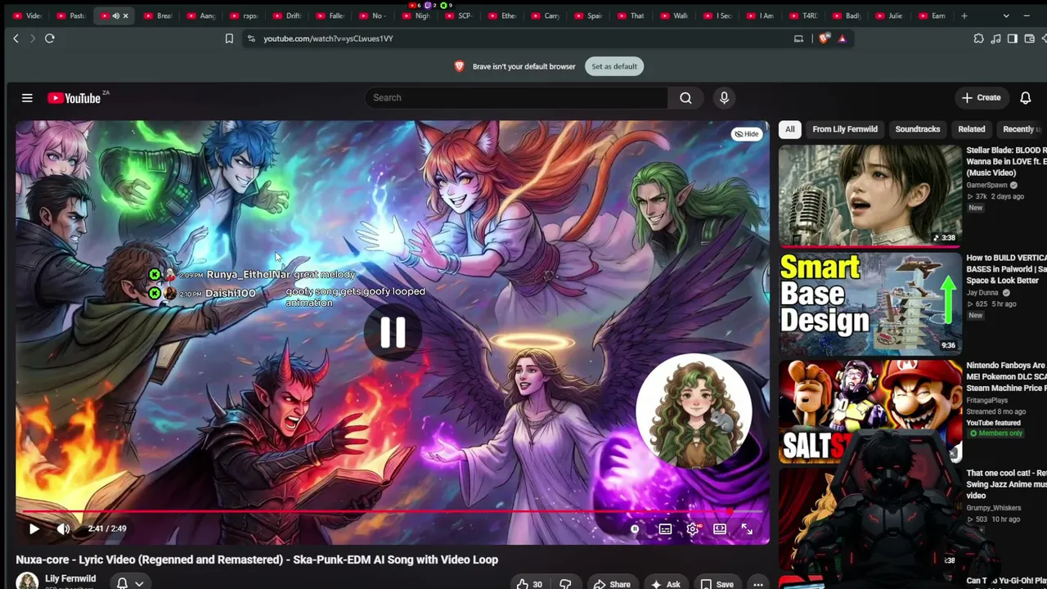Switch to the Pastu browser tab
This screenshot has width=1047, height=589.
72,16
